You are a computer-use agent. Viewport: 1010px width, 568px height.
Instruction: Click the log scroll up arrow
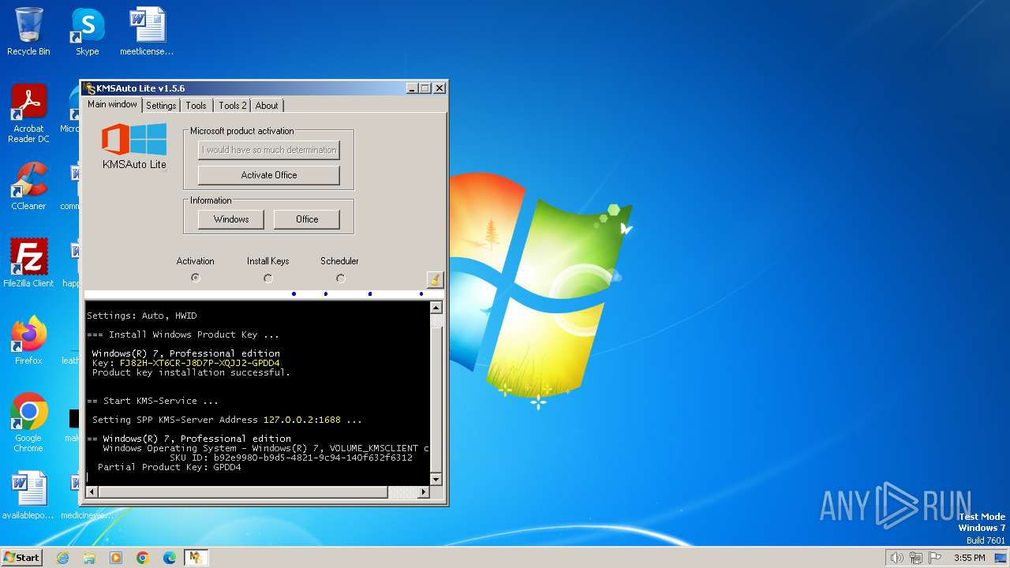pyautogui.click(x=436, y=308)
